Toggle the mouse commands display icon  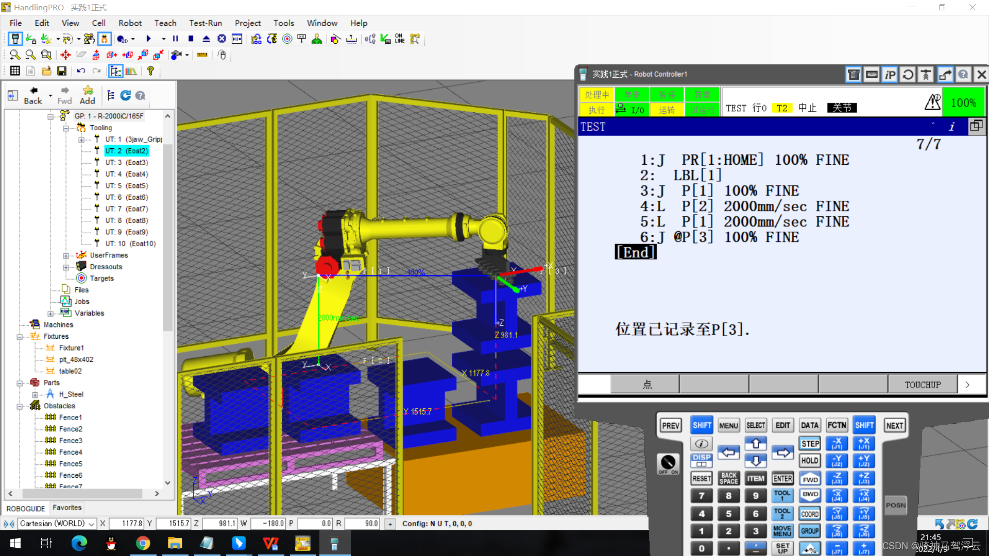(222, 55)
